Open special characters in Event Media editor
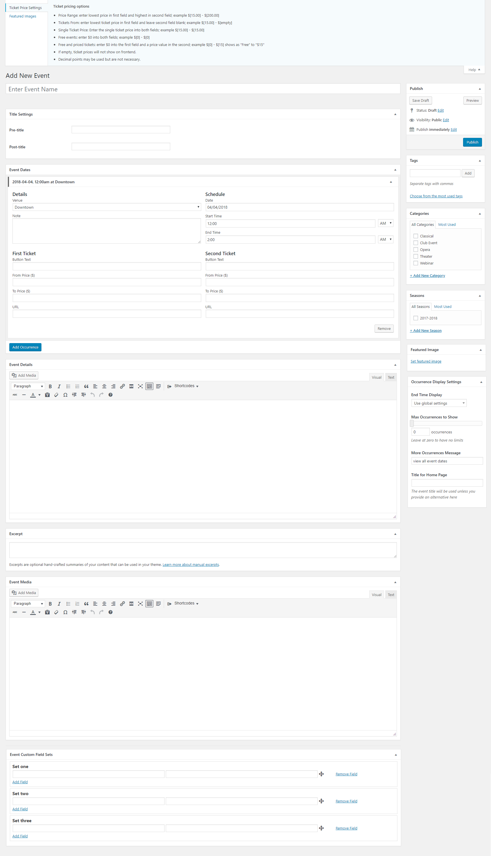Screen dimensions: 491x856 tap(65, 612)
